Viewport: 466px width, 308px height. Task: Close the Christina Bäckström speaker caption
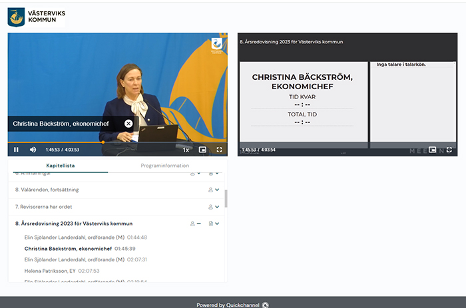point(128,124)
